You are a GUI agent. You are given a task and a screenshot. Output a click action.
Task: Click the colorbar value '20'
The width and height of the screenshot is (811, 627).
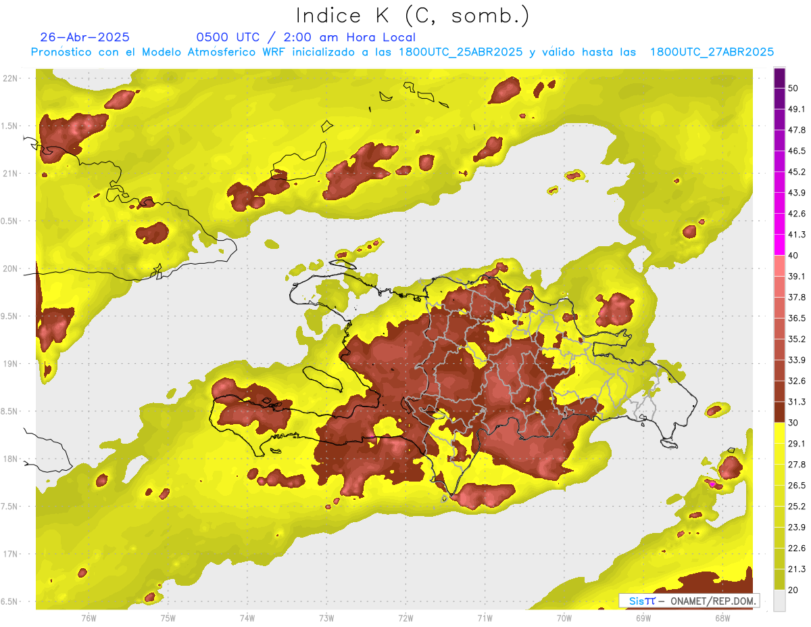coord(793,590)
